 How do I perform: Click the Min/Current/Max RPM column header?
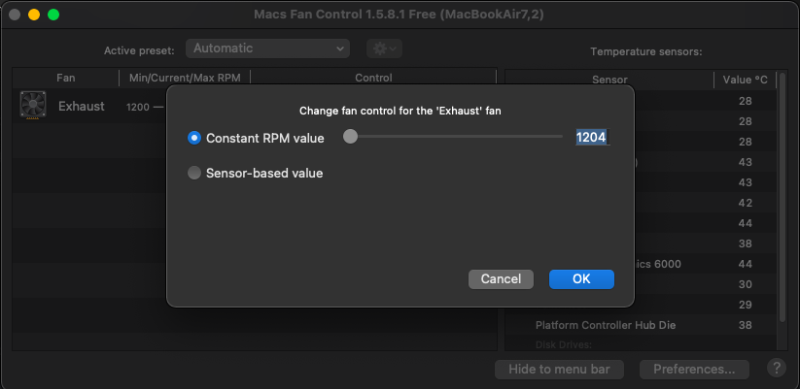(184, 78)
